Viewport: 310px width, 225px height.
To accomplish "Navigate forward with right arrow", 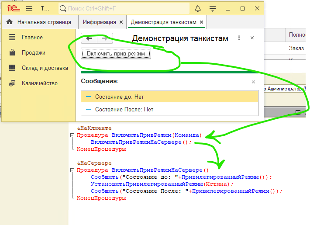I will point(105,38).
